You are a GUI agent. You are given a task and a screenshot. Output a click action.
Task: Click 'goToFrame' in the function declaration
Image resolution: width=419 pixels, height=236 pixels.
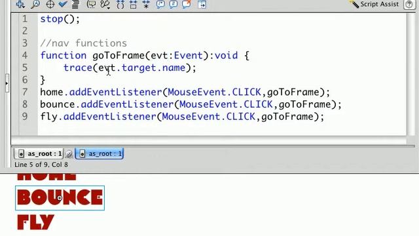tap(118, 55)
